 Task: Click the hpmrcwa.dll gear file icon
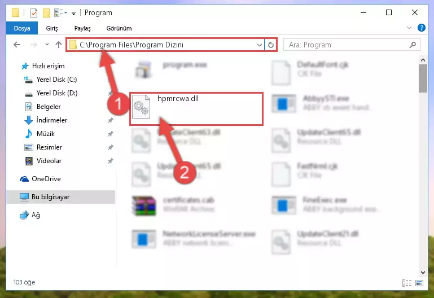pyautogui.click(x=141, y=107)
